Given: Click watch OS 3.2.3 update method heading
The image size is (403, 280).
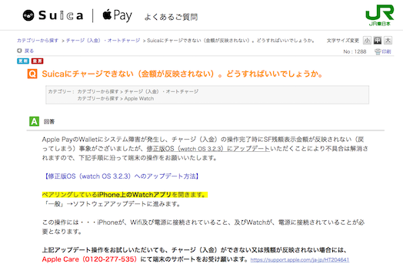Looking at the screenshot, I should tap(122, 176).
